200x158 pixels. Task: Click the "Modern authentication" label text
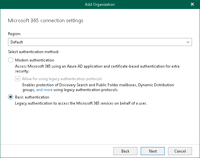(35, 60)
